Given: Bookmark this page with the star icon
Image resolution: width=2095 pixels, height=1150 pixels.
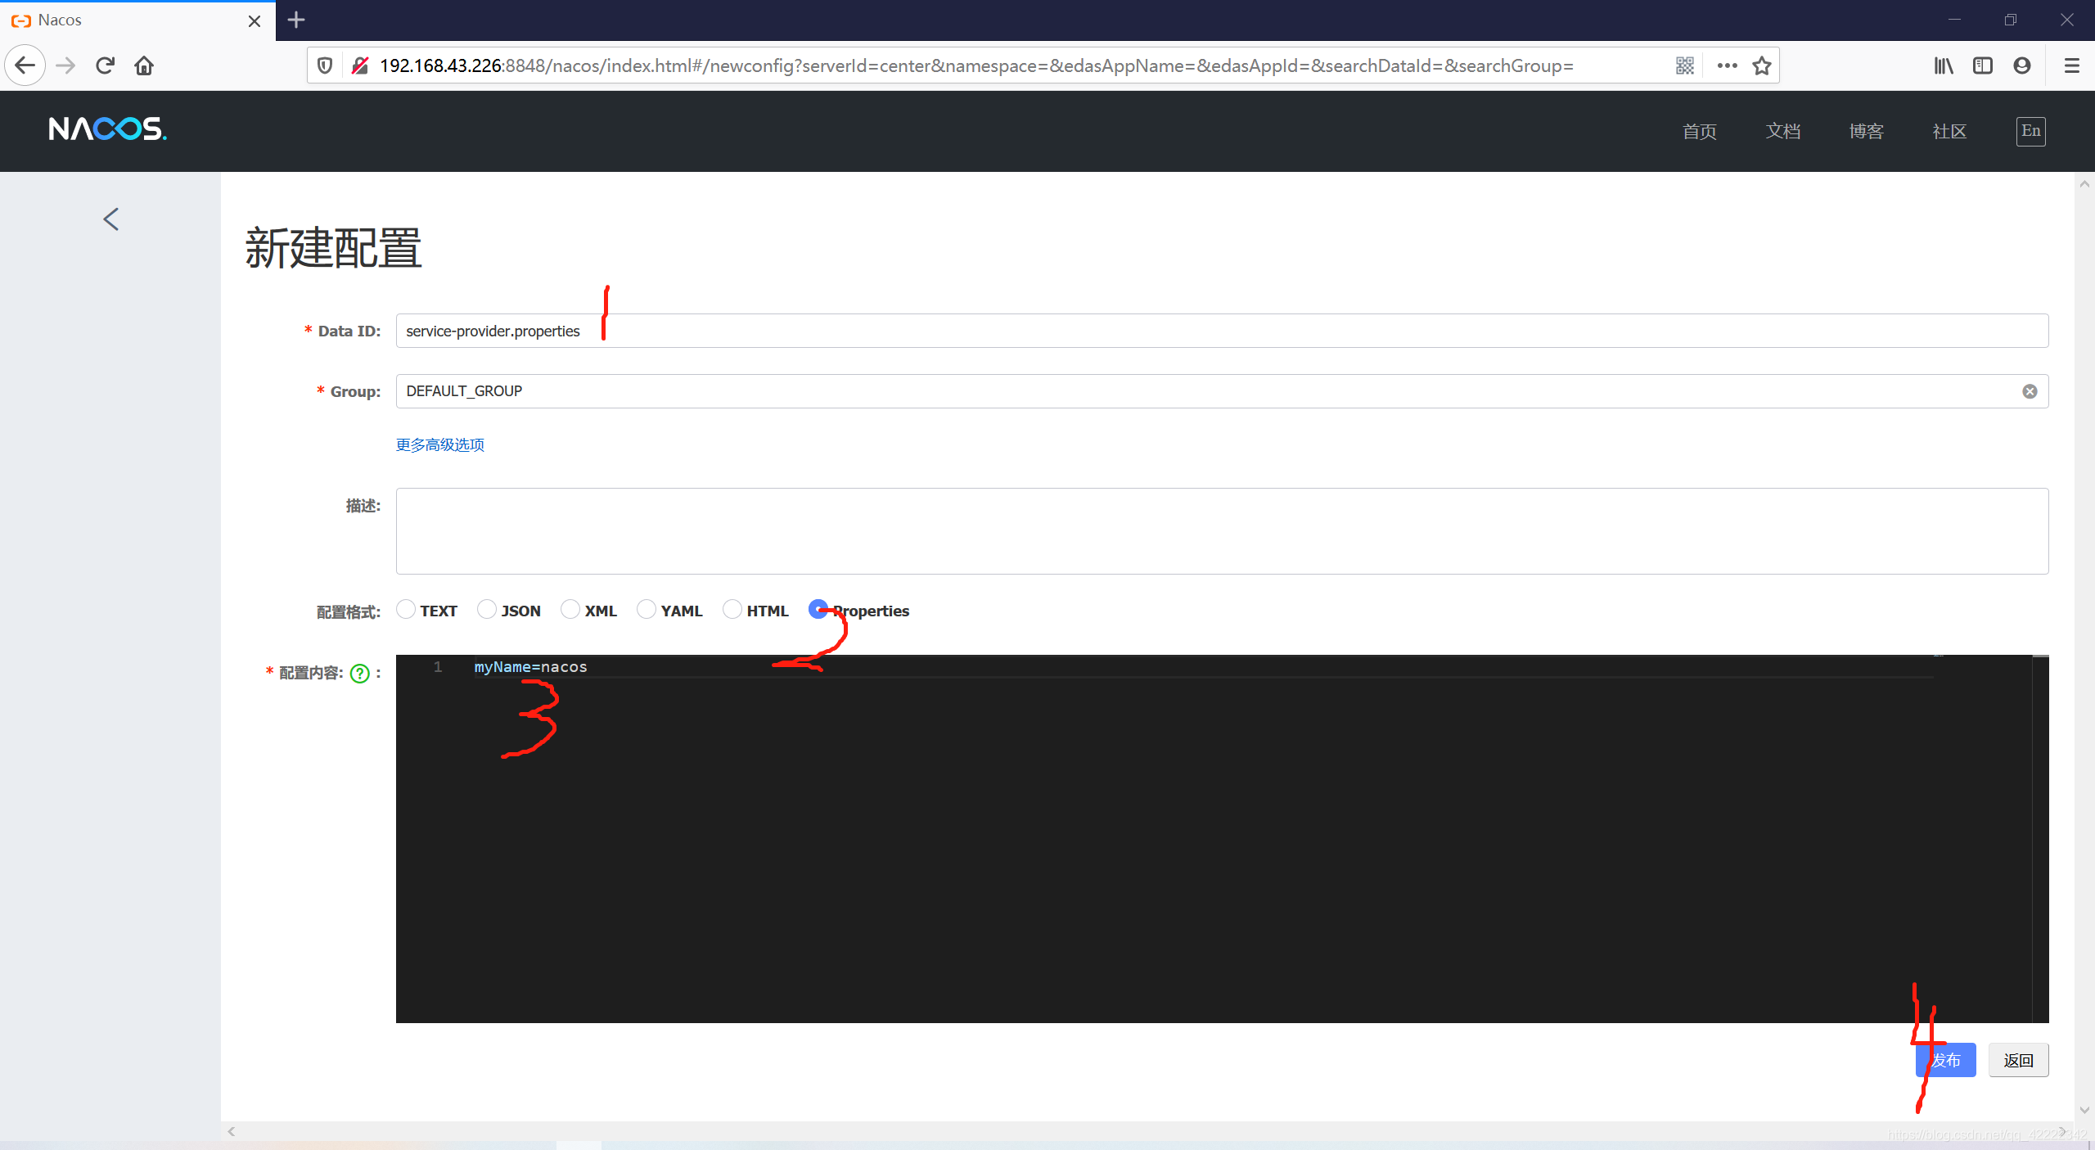Looking at the screenshot, I should [1762, 65].
